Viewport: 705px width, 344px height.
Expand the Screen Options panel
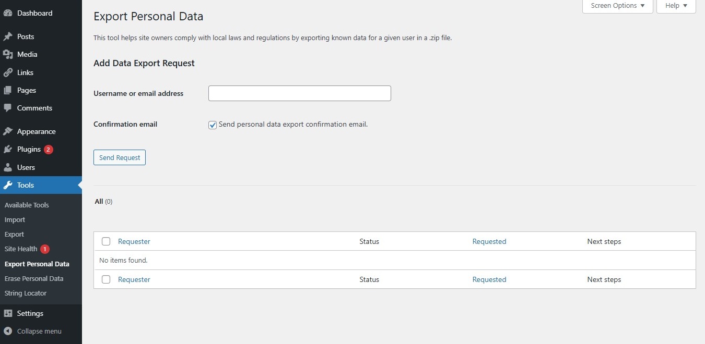pos(618,6)
